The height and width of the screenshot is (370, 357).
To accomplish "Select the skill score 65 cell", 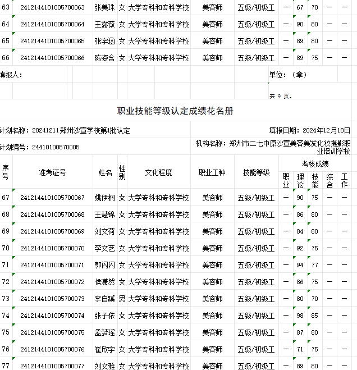I will (x=315, y=316).
